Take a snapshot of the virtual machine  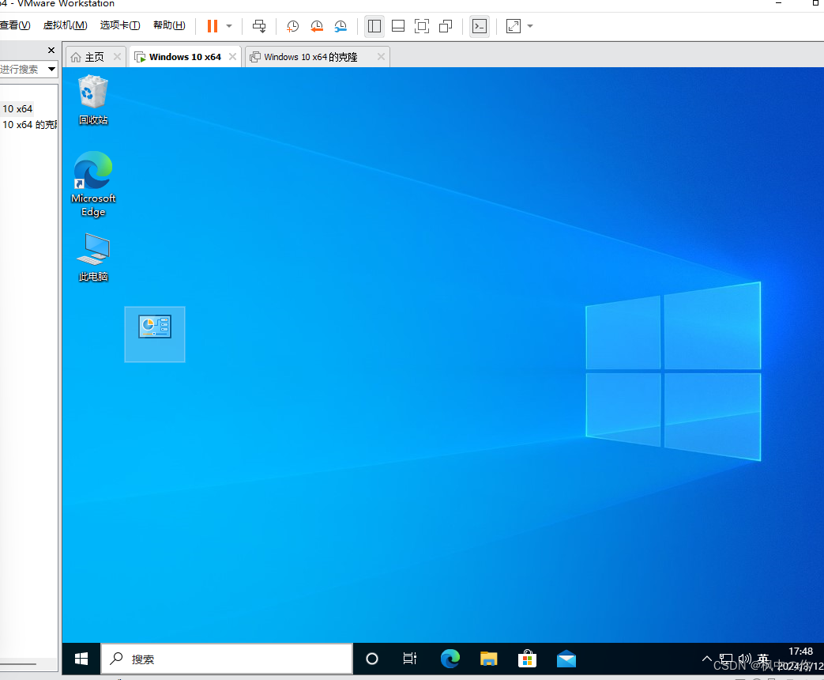[x=292, y=25]
